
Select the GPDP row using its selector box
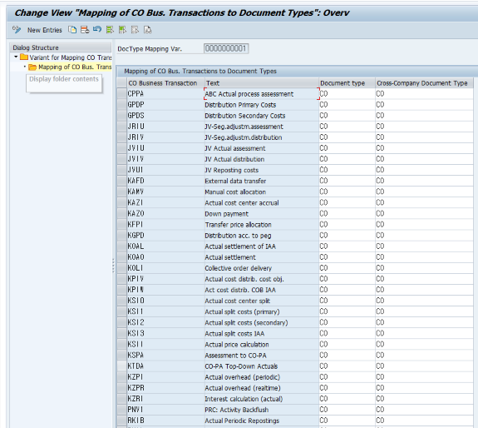click(x=122, y=105)
